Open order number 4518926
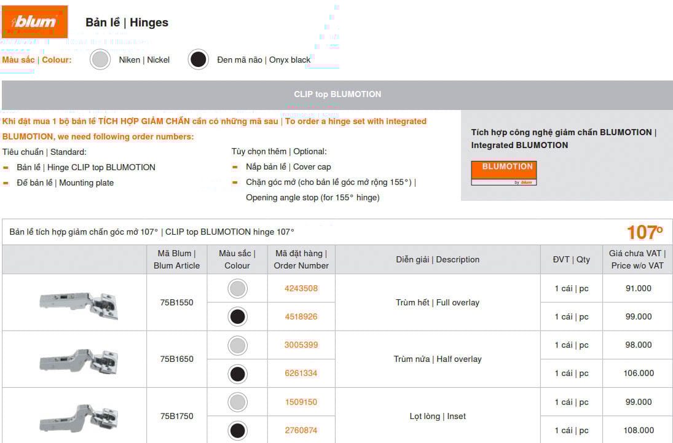673x443 pixels. (x=301, y=317)
